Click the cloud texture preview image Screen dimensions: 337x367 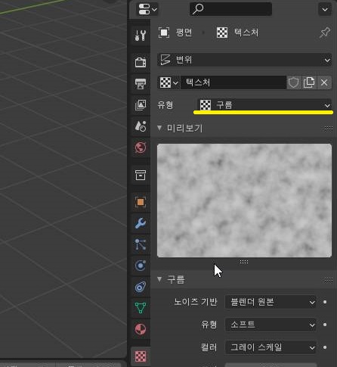244,201
